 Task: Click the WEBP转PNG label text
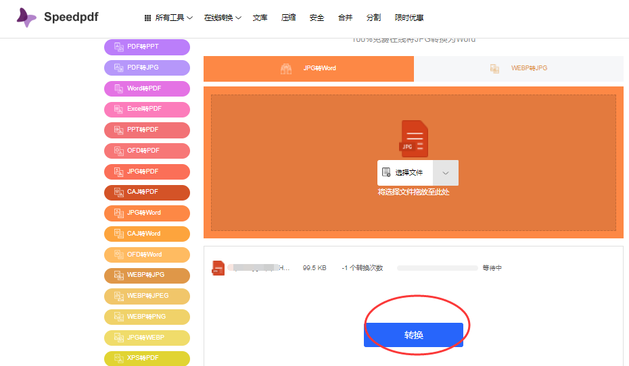146,317
